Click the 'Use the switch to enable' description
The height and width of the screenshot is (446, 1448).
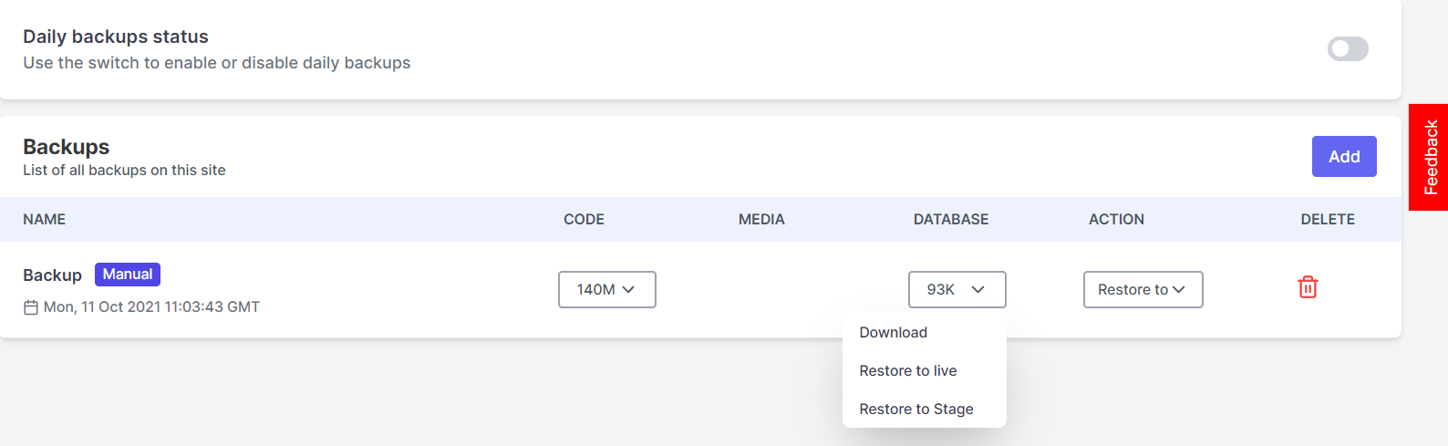pos(217,63)
